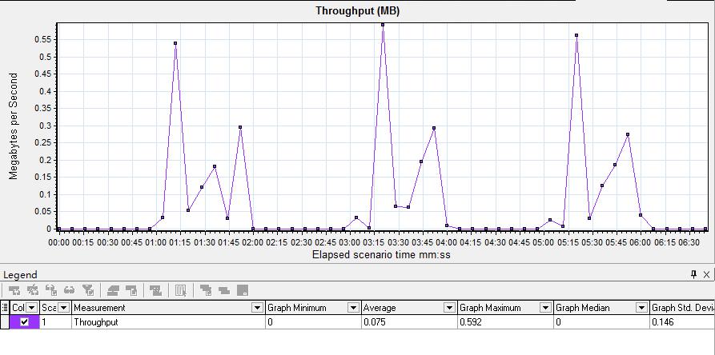Click the last icon in Legend toolbar

click(243, 291)
